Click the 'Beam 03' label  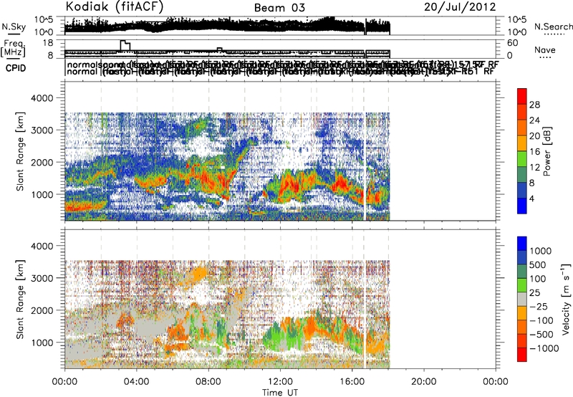tap(279, 8)
